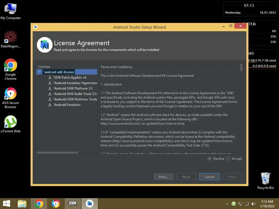This screenshot has height=209, width=279.
Task: Click the Finish button
Action: point(232,177)
